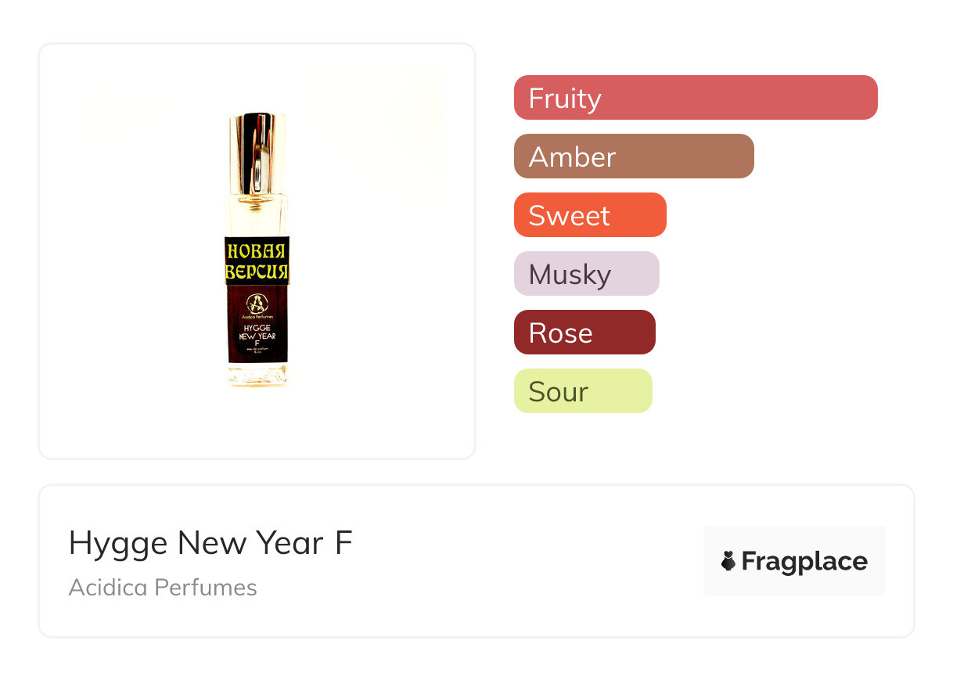Click the orange Sweet accord bar
The height and width of the screenshot is (676, 953).
pos(590,215)
